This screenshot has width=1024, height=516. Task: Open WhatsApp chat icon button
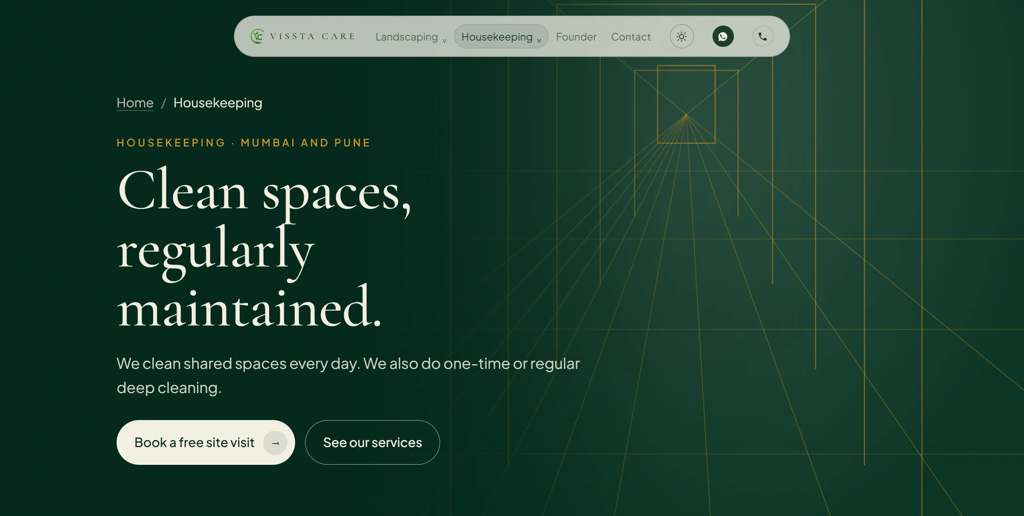coord(723,36)
